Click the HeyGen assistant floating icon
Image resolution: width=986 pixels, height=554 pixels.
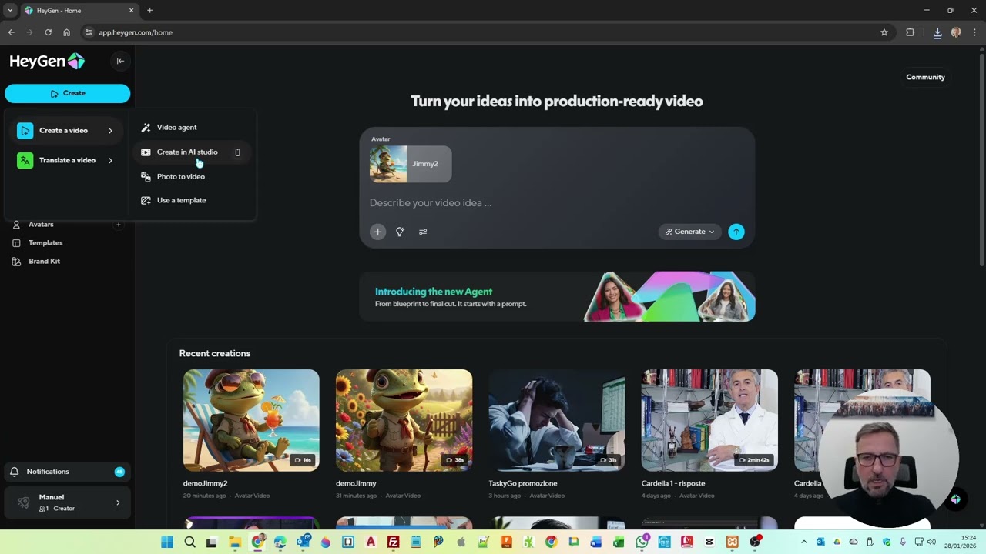[955, 499]
